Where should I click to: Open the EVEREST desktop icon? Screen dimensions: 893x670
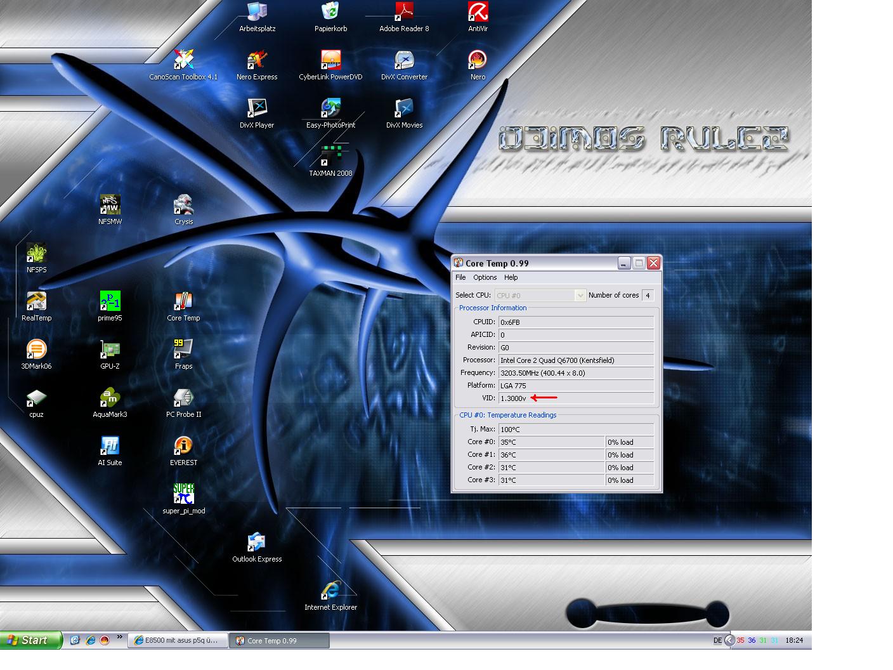tap(183, 451)
